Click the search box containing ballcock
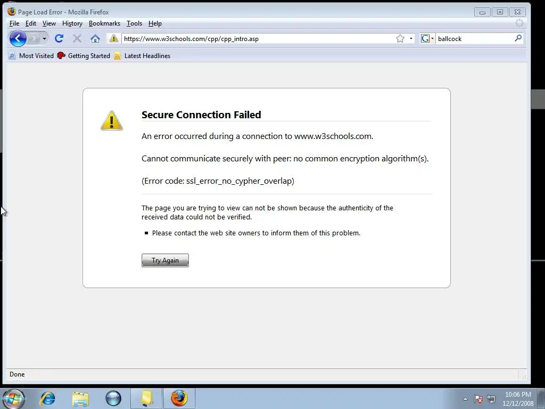The width and height of the screenshot is (545, 409). pos(474,38)
